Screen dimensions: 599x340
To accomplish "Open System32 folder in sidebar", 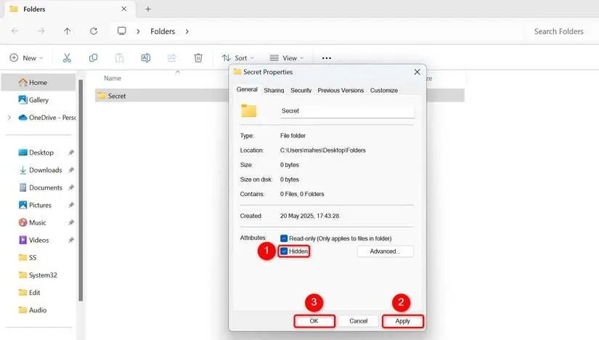I will point(38,275).
